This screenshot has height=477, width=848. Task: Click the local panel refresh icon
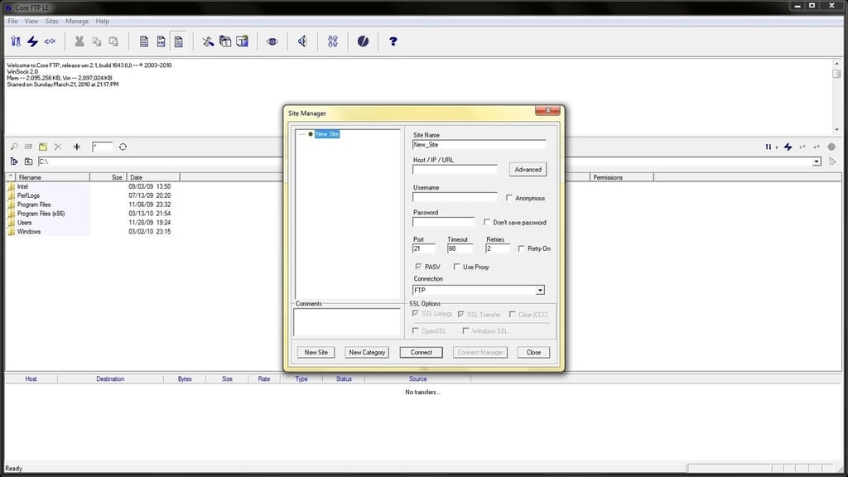click(123, 147)
